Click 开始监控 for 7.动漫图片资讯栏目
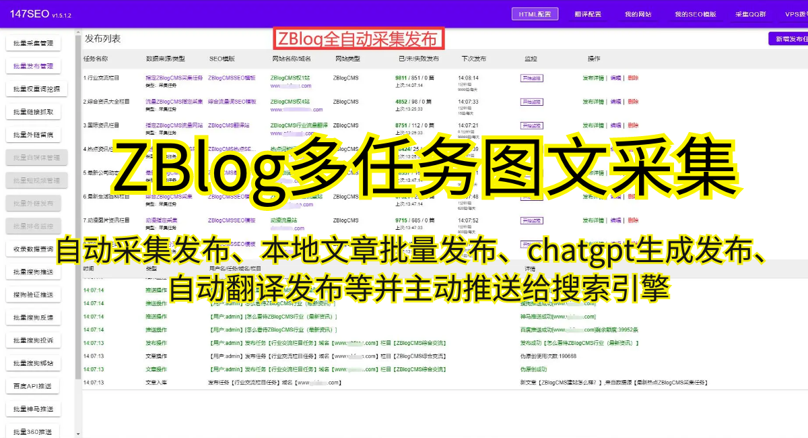The image size is (808, 438). tap(531, 220)
